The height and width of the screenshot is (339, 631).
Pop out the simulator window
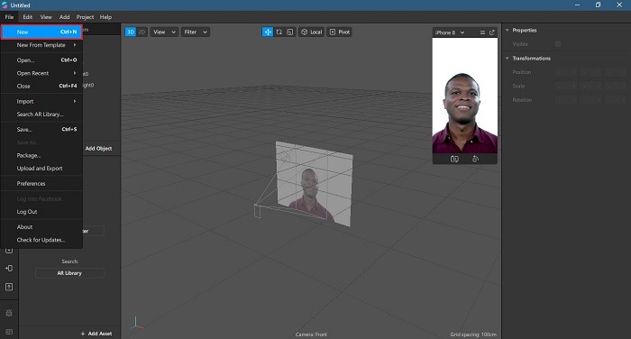(492, 32)
